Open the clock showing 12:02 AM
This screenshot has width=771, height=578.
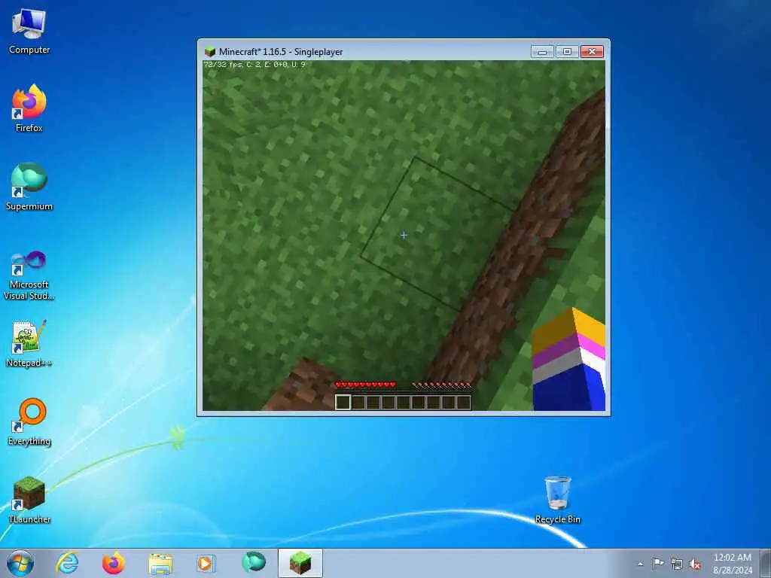click(x=733, y=563)
